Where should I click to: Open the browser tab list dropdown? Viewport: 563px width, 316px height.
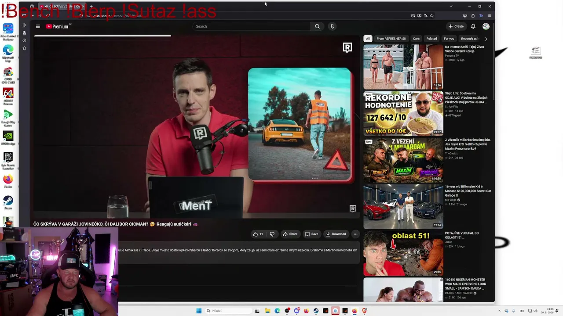coord(451,6)
